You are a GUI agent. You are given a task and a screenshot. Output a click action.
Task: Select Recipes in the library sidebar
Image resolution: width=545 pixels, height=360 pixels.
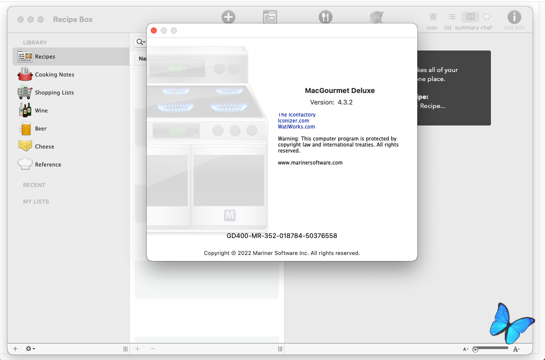tap(71, 56)
